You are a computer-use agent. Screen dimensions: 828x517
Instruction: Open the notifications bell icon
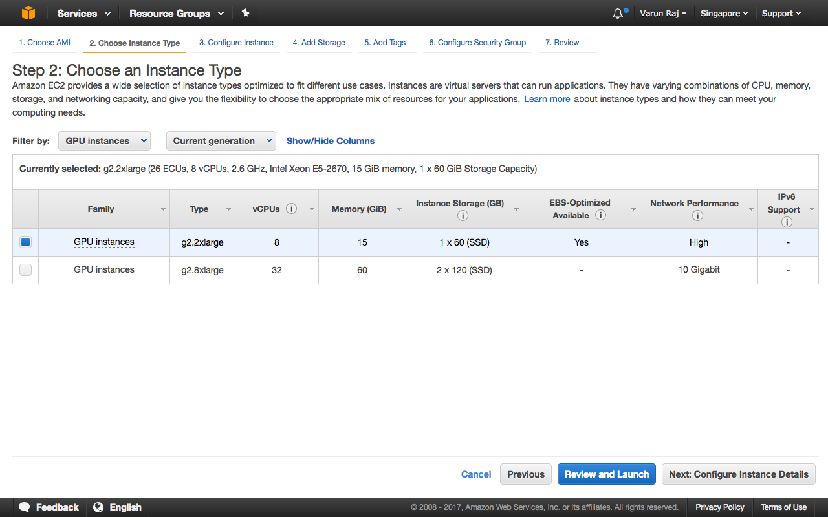tap(618, 14)
